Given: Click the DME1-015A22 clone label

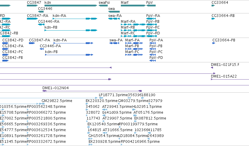Looking at the screenshot, I should pos(224,76).
